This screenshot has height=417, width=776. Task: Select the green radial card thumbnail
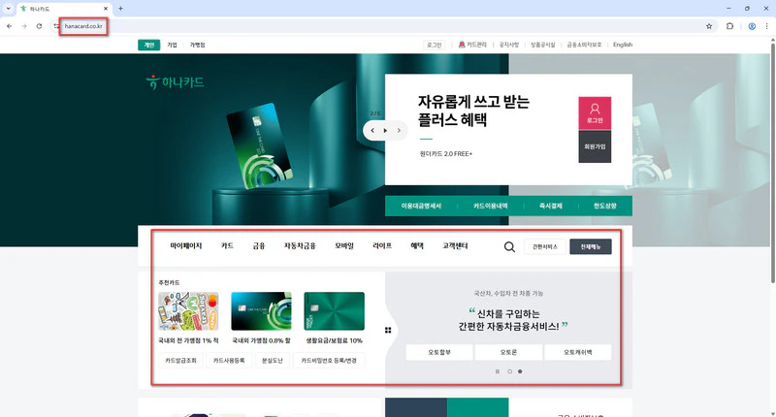[334, 311]
